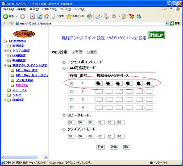The height and width of the screenshot is (166, 183).
Task: Select LAN間接続モード radio button
Action: [64, 68]
